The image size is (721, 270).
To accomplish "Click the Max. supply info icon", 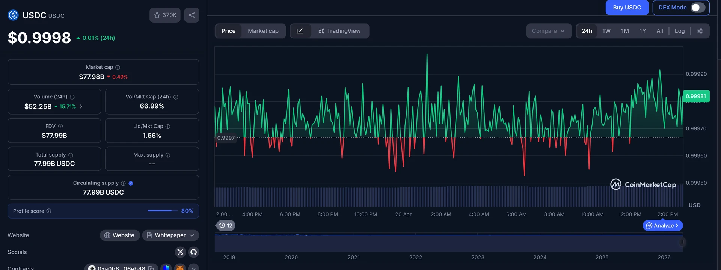I will [168, 155].
